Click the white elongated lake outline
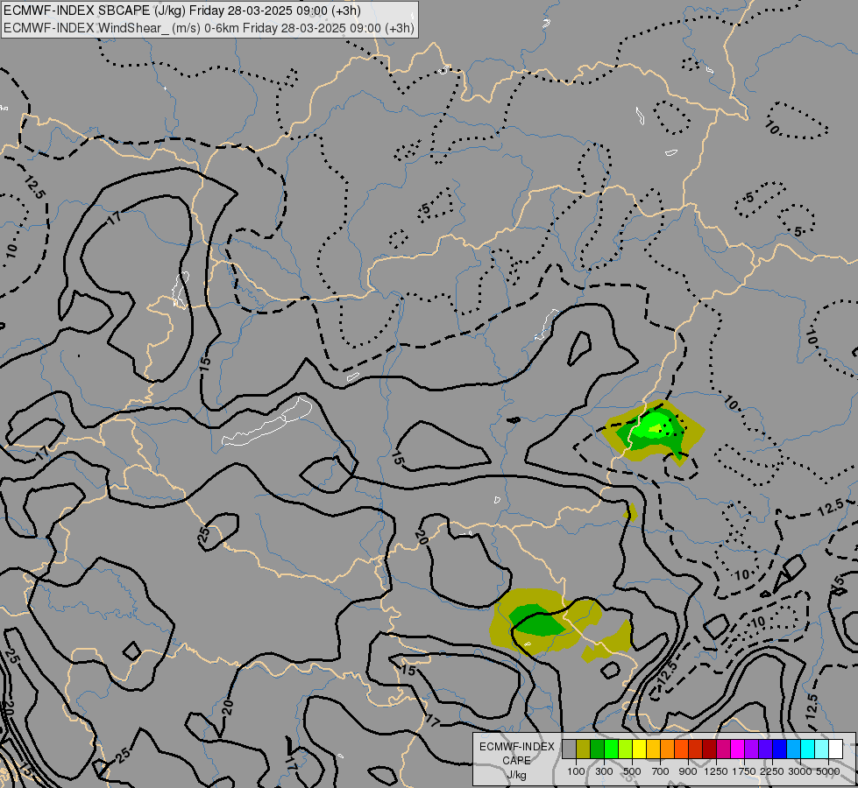This screenshot has height=788, width=858. (x=267, y=422)
